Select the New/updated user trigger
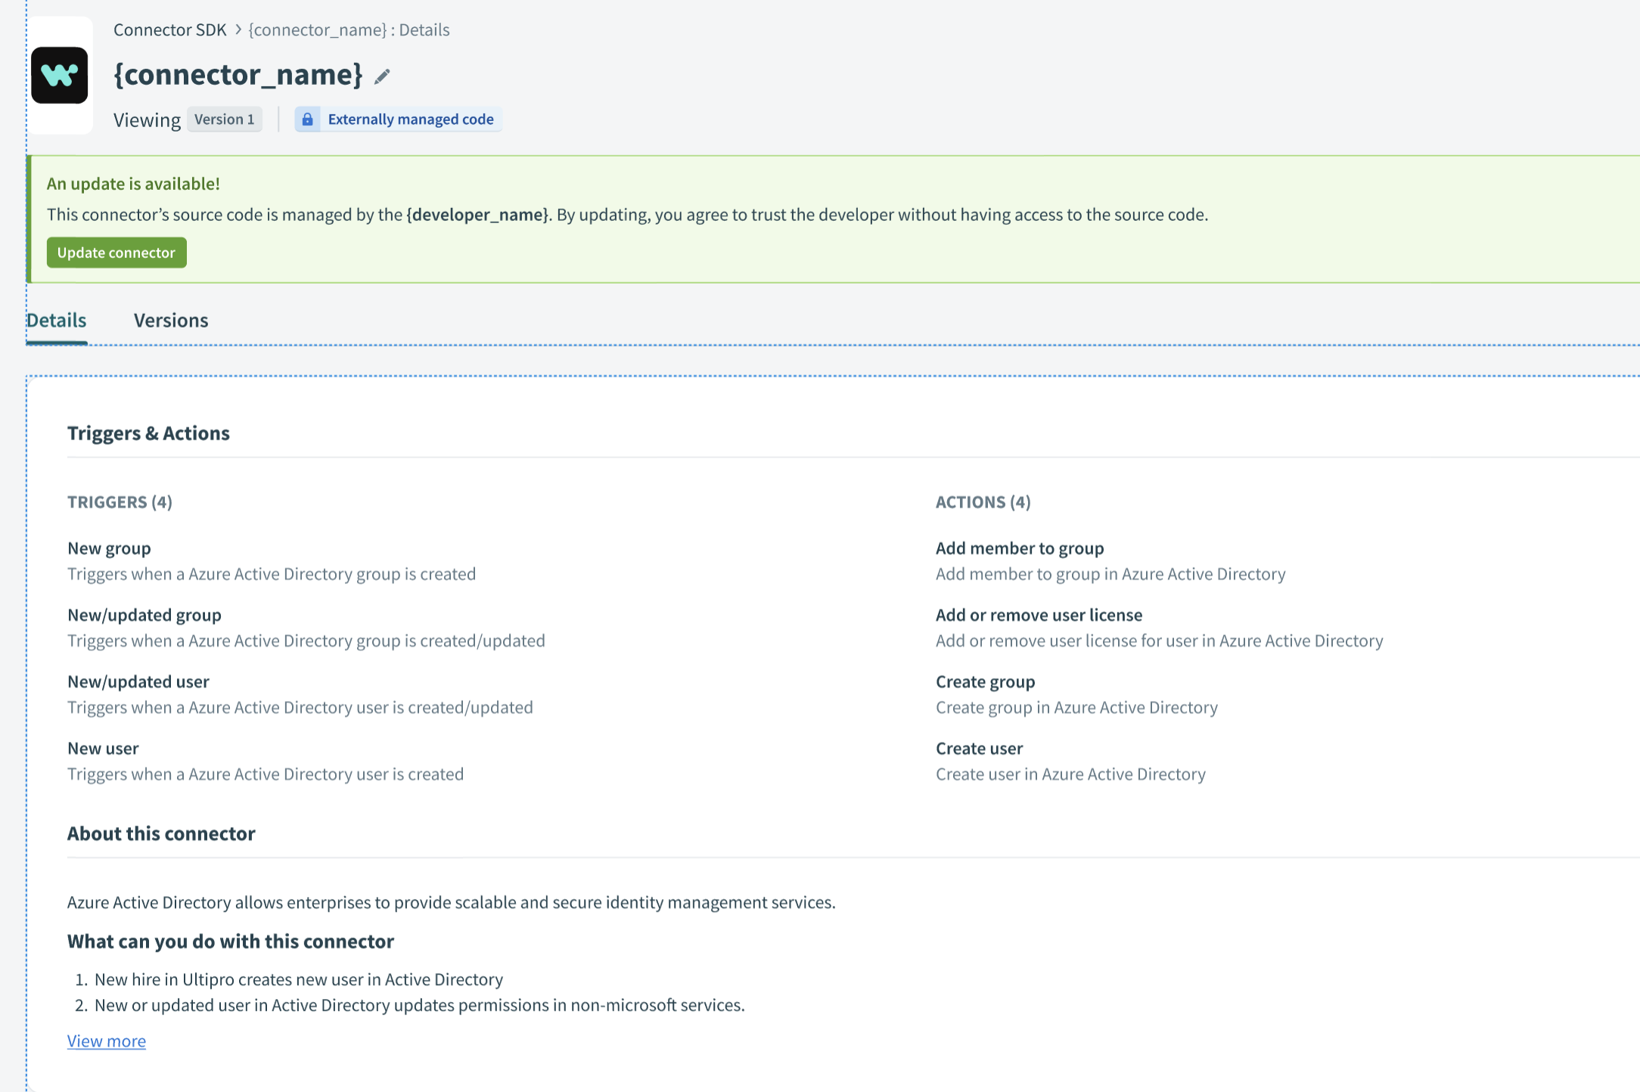Viewport: 1640px width, 1092px height. tap(138, 681)
